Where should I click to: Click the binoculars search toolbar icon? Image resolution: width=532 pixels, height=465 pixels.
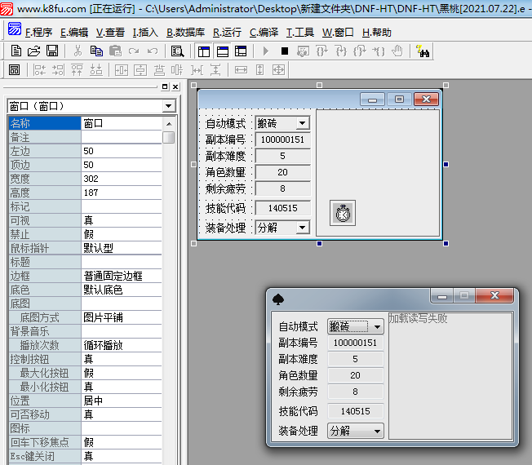pos(423,51)
